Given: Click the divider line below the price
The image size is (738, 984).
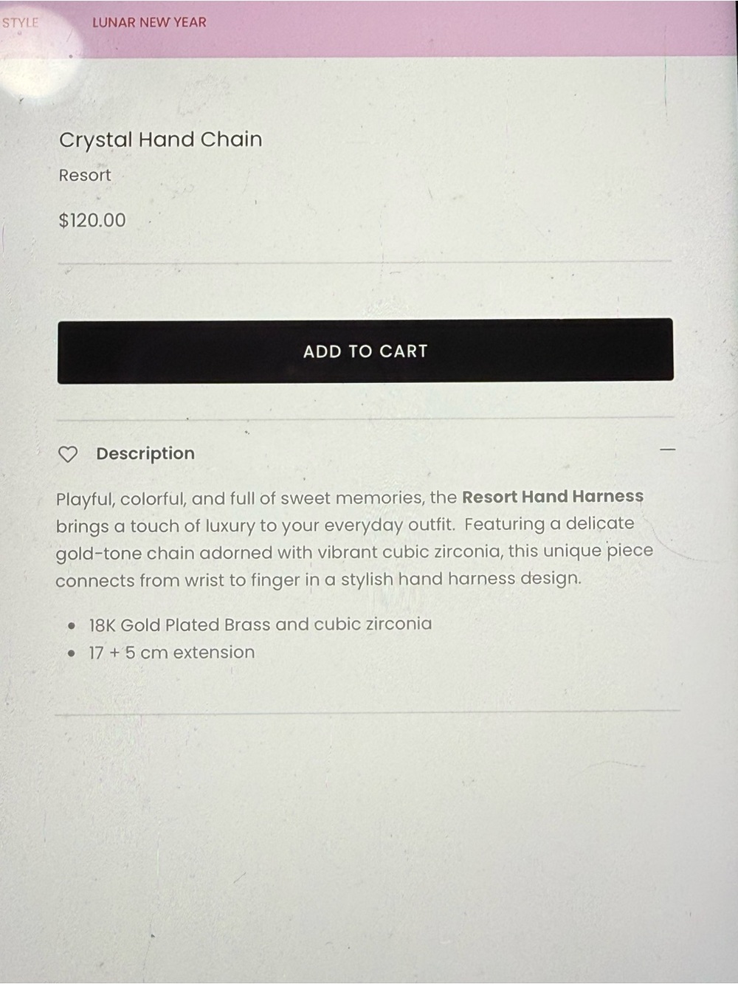Looking at the screenshot, I should pyautogui.click(x=365, y=261).
